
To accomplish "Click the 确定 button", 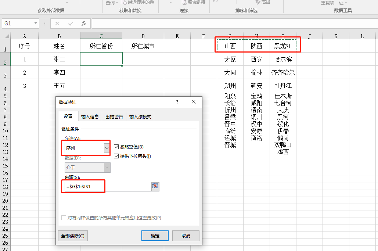I will point(155,236).
